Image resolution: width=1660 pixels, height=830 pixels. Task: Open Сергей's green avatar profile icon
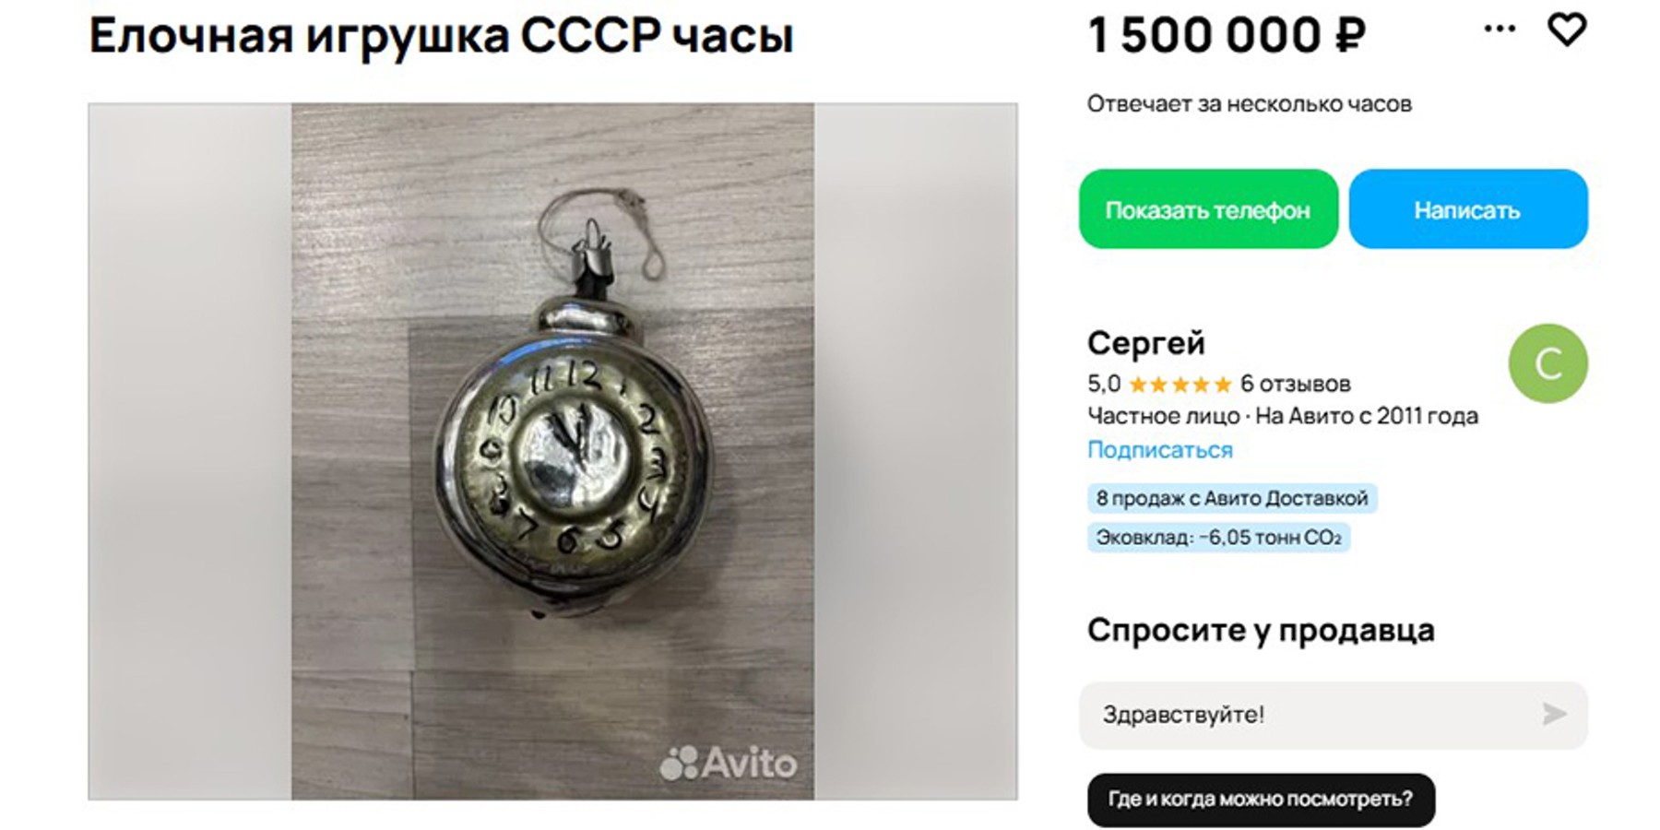(x=1547, y=363)
